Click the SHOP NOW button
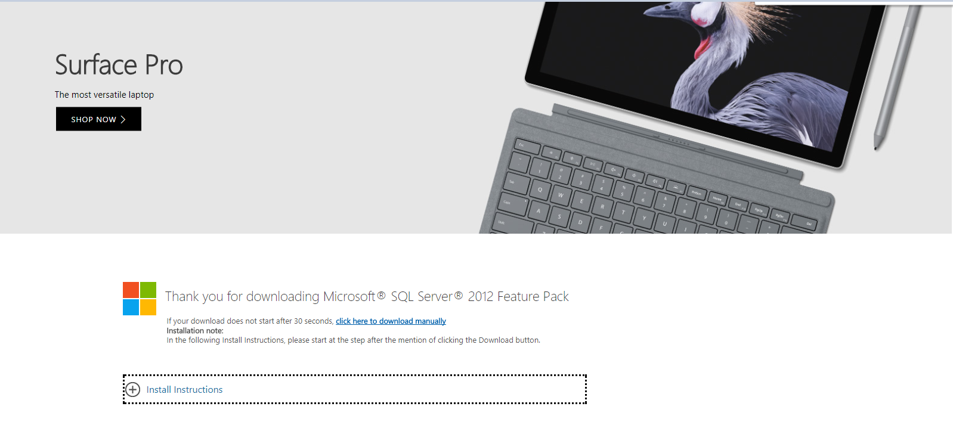The height and width of the screenshot is (425, 953). (98, 119)
